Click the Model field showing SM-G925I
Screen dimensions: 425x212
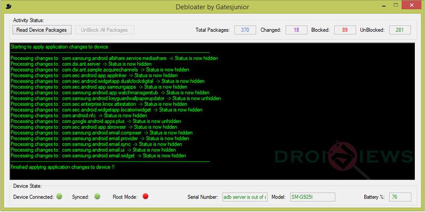312,197
